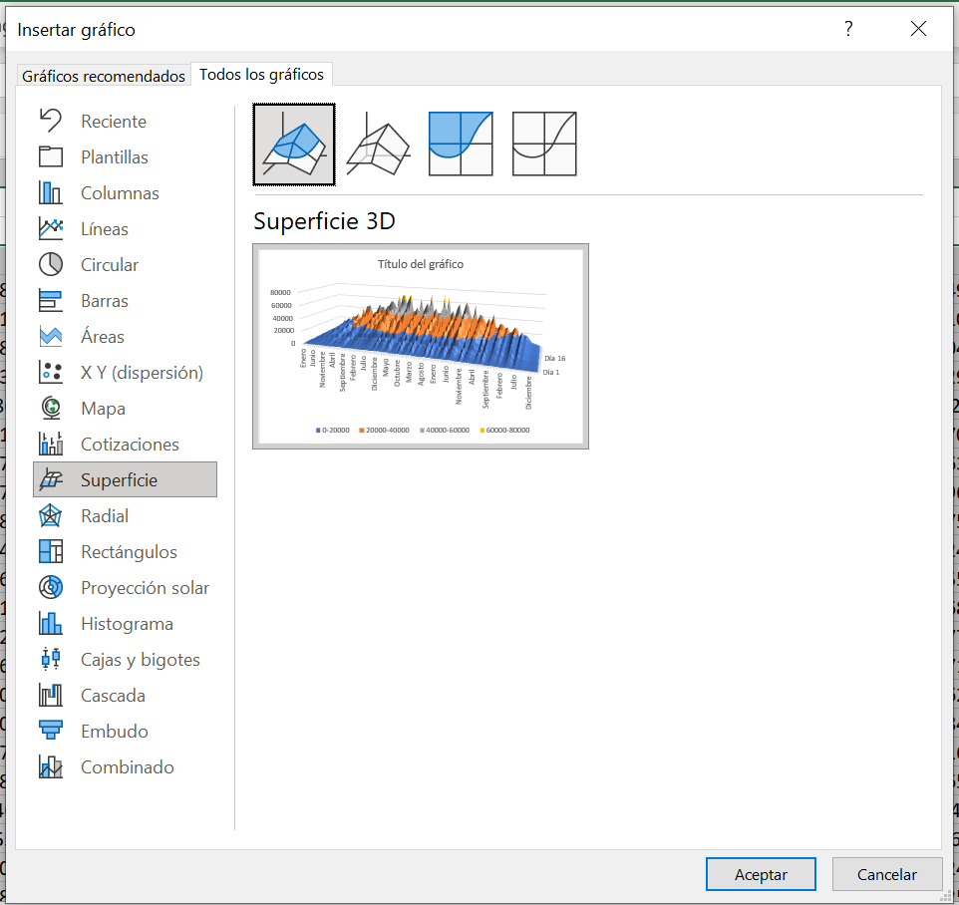
Task: Pick the Rectángulos chart category
Action: coord(125,551)
